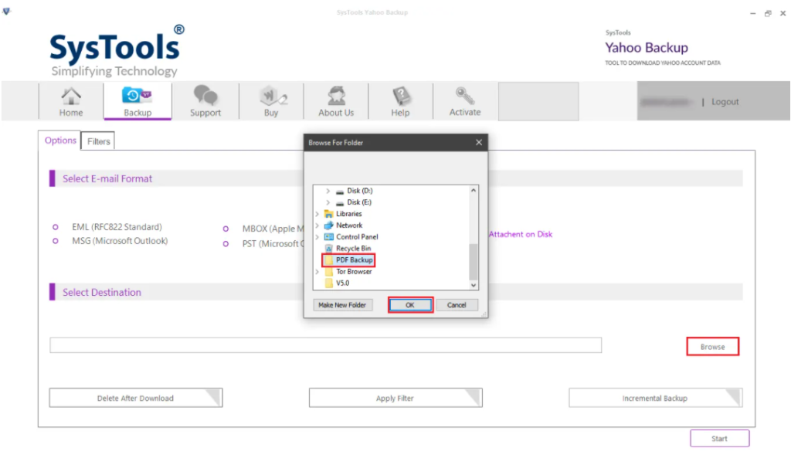Click the Start button
This screenshot has width=791, height=458.
pyautogui.click(x=719, y=439)
